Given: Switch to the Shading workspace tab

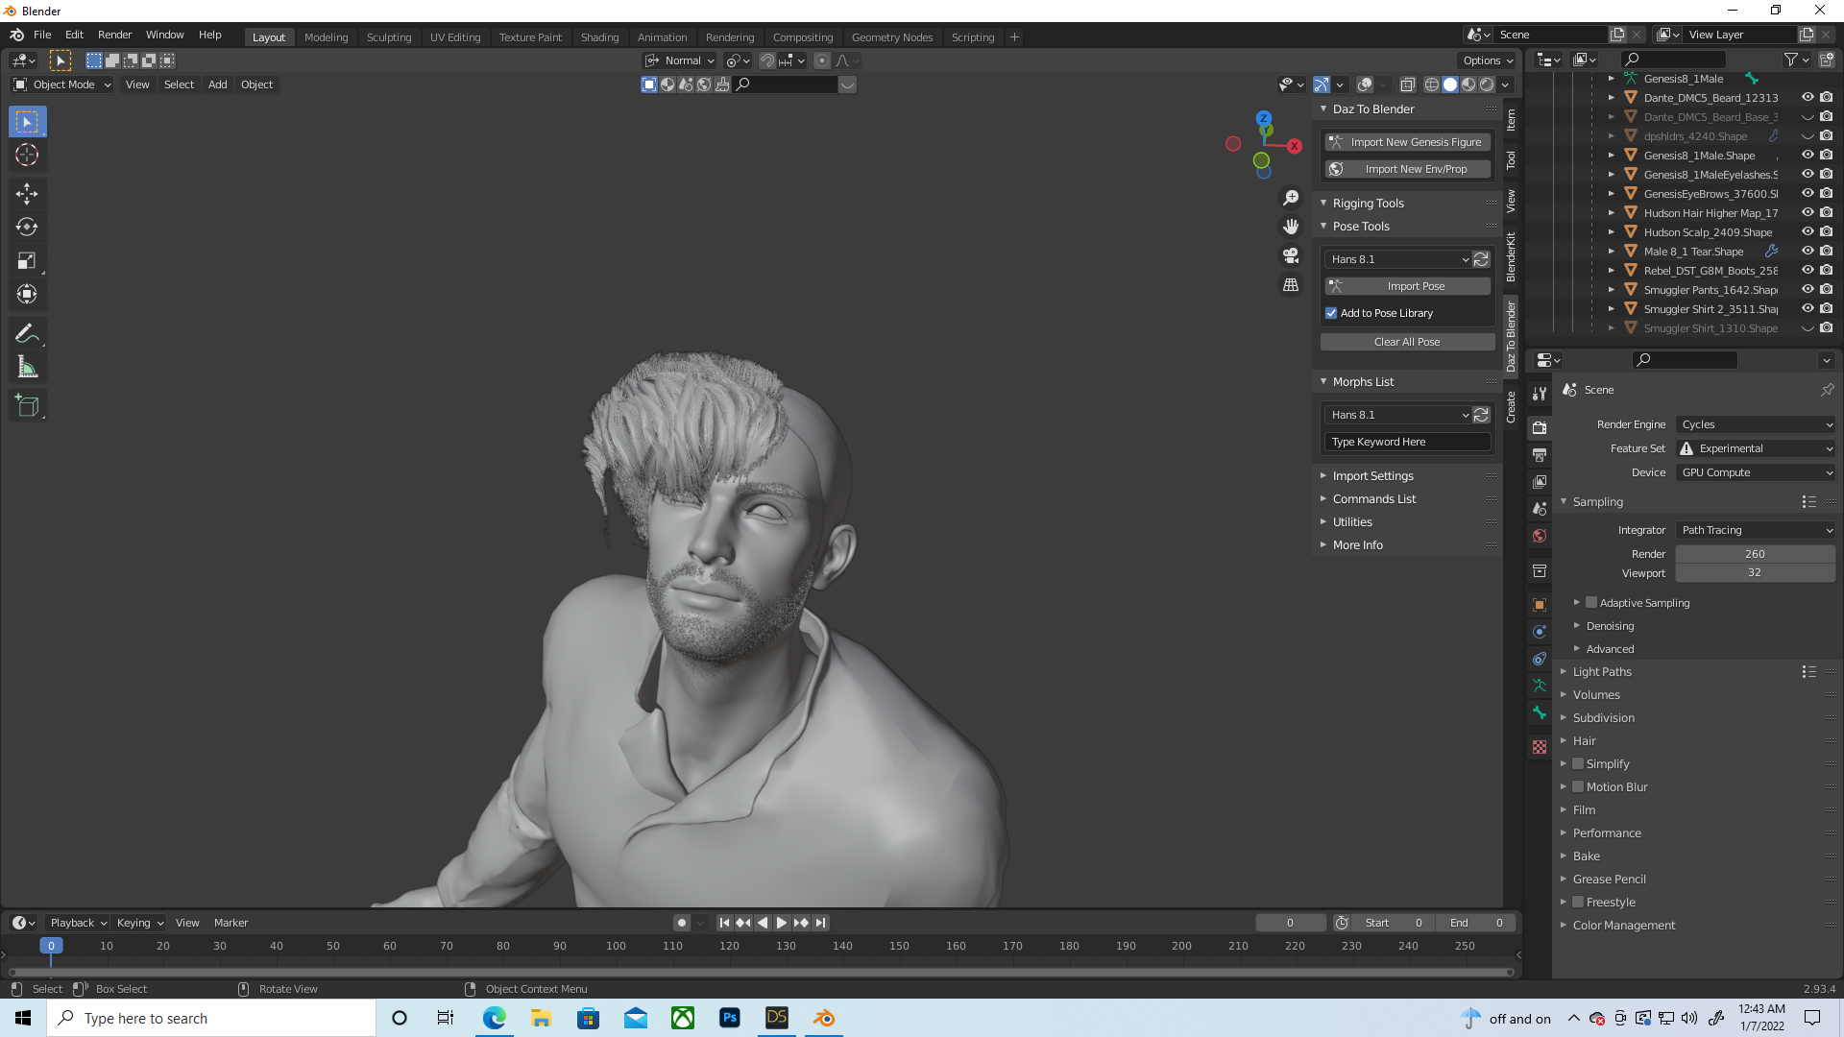Looking at the screenshot, I should [599, 36].
